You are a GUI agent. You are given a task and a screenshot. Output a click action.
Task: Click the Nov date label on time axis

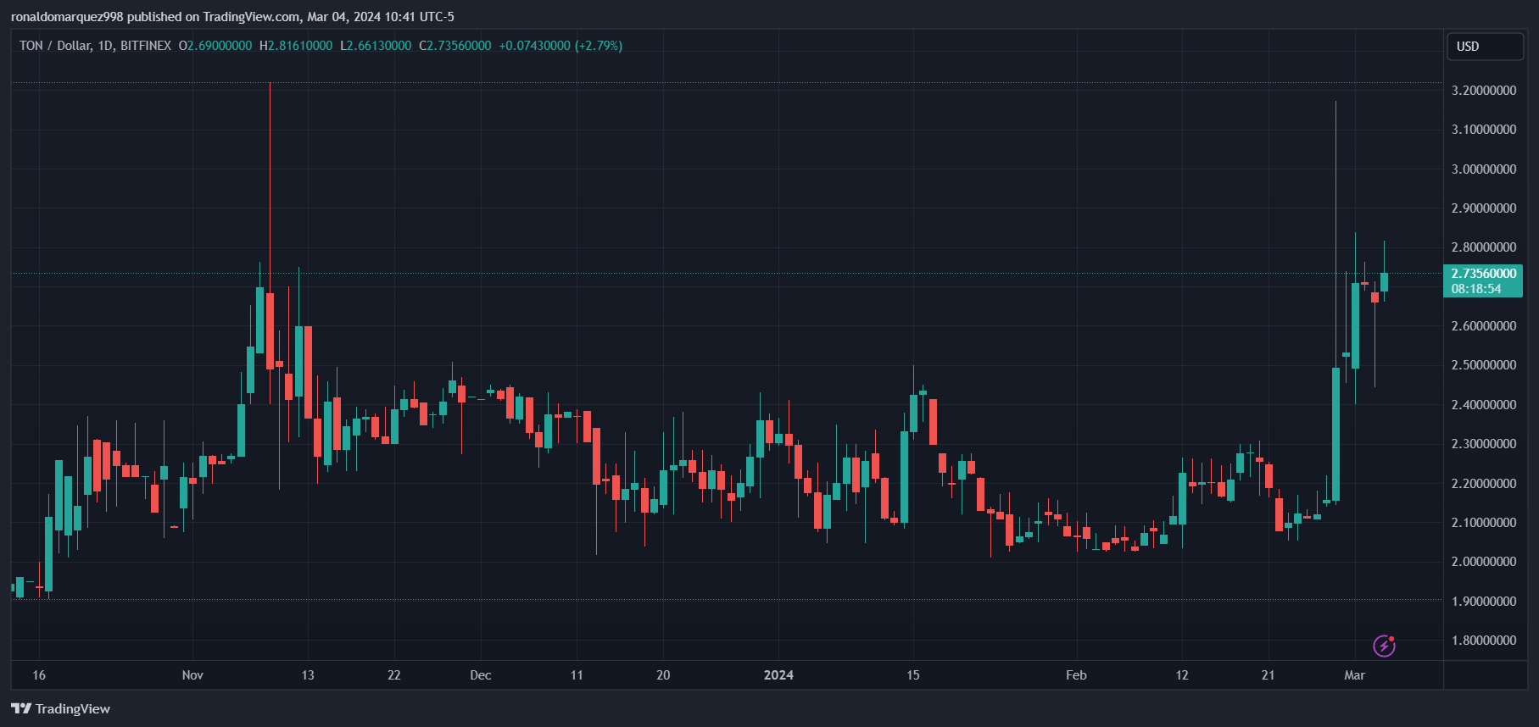click(x=192, y=675)
